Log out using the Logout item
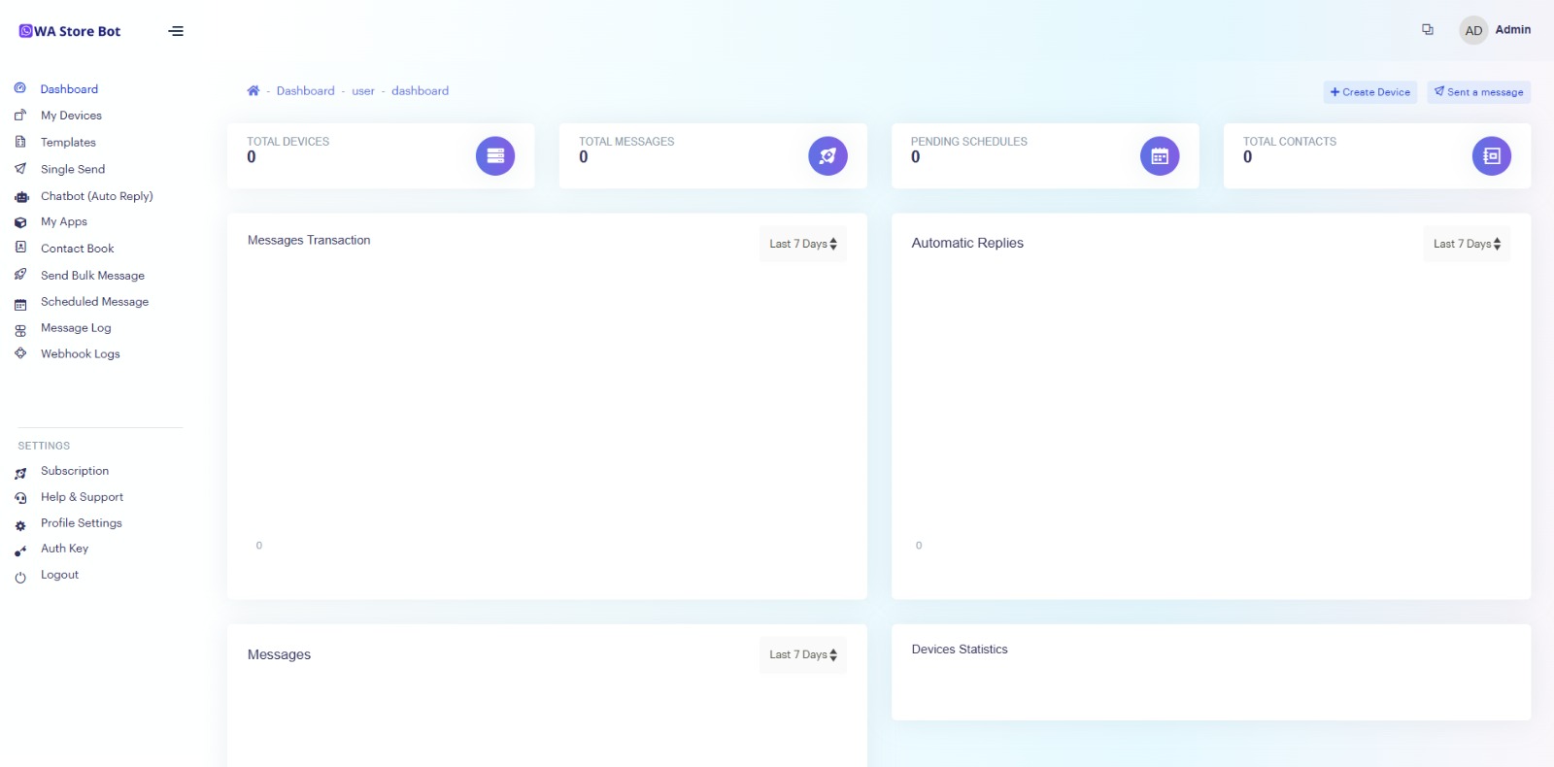This screenshot has width=1554, height=767. [x=59, y=575]
